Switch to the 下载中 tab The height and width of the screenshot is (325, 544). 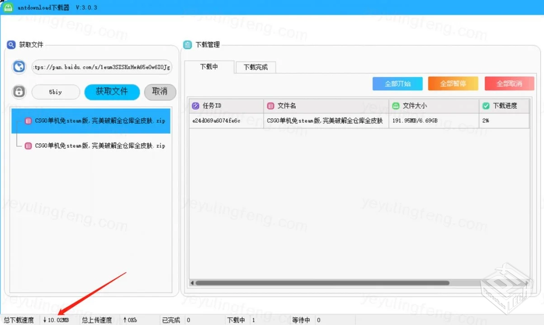pyautogui.click(x=209, y=67)
